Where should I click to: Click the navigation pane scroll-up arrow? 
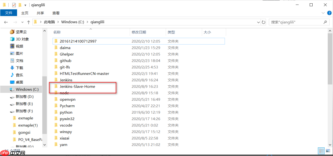(x=44, y=31)
